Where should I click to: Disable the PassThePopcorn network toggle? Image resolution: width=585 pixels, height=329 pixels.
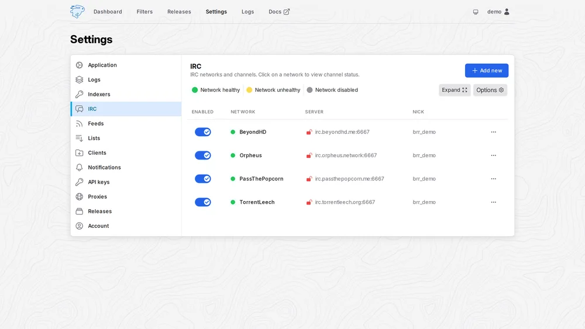click(203, 179)
